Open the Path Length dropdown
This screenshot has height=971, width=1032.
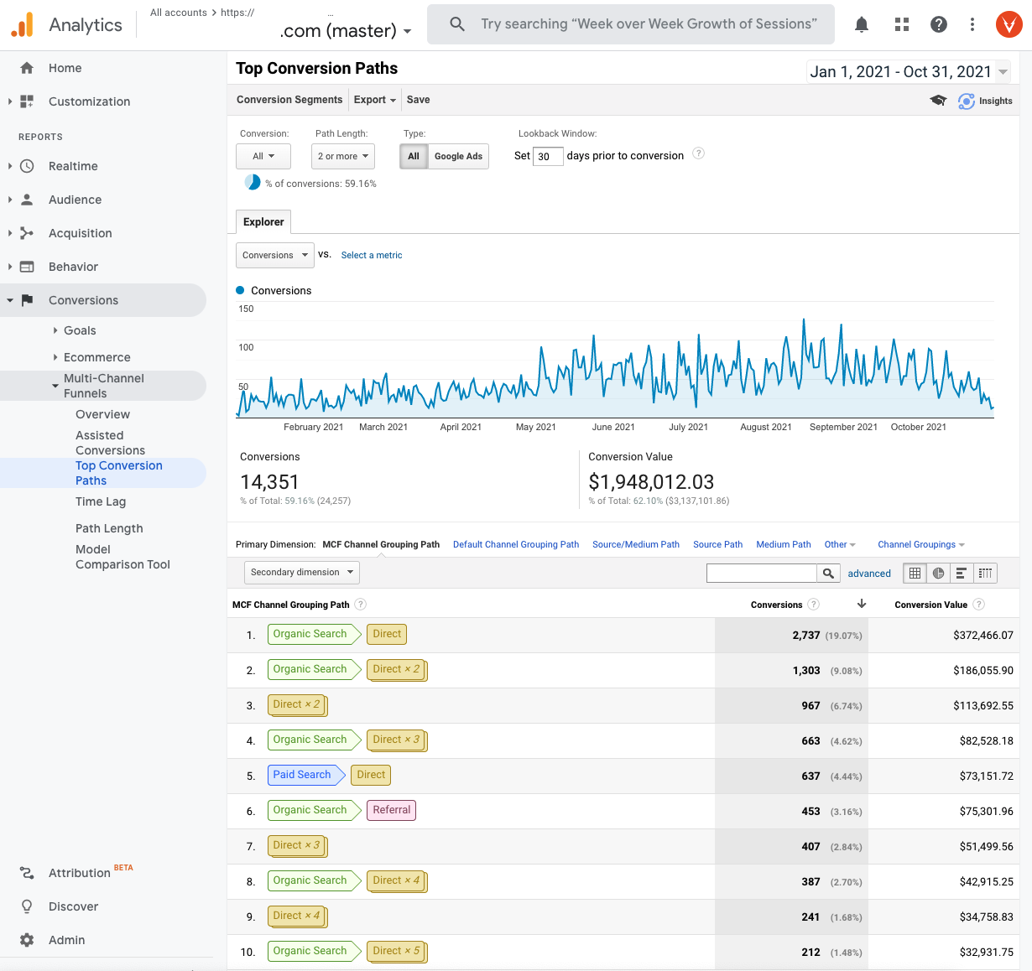click(x=342, y=156)
